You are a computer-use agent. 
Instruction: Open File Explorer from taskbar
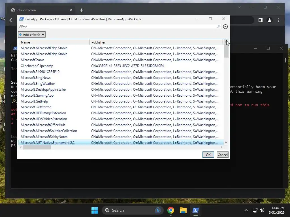coord(183,210)
